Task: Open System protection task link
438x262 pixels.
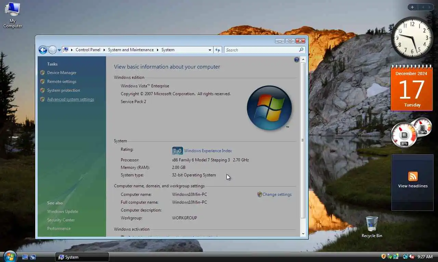Action: [64, 90]
